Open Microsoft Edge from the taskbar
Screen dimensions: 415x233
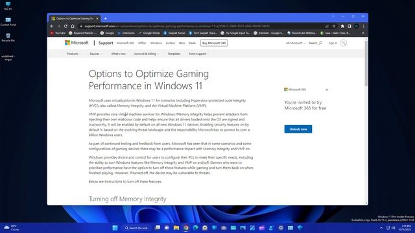(195, 228)
